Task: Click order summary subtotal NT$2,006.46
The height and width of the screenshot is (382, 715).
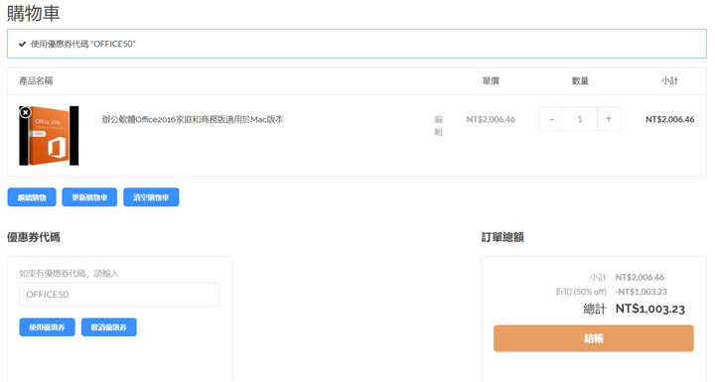Action: coord(640,277)
